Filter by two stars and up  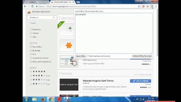pyautogui.click(x=31, y=84)
